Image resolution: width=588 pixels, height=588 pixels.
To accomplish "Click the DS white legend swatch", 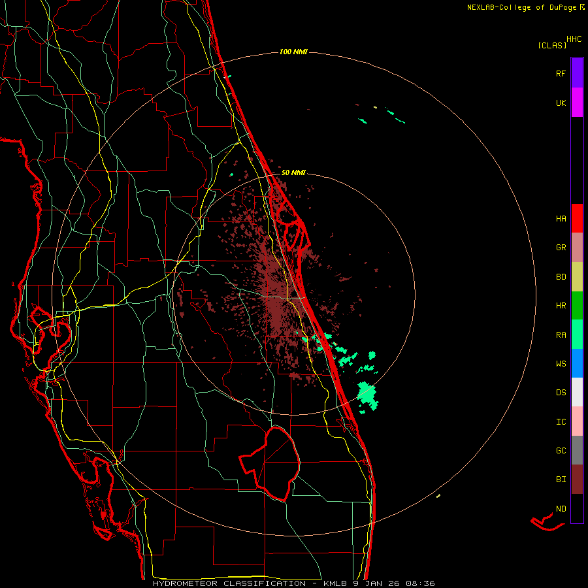I will (x=577, y=392).
